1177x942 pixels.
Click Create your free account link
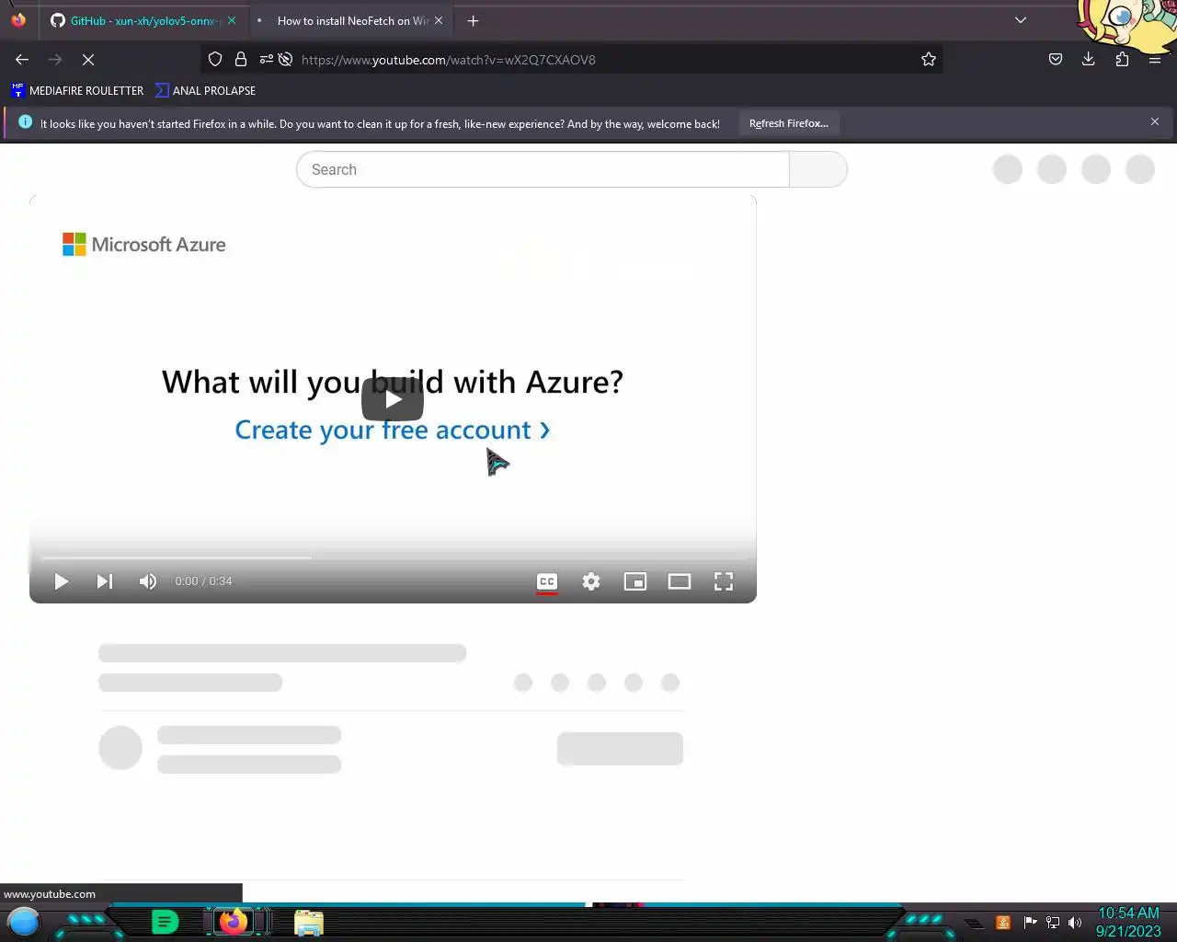(393, 430)
